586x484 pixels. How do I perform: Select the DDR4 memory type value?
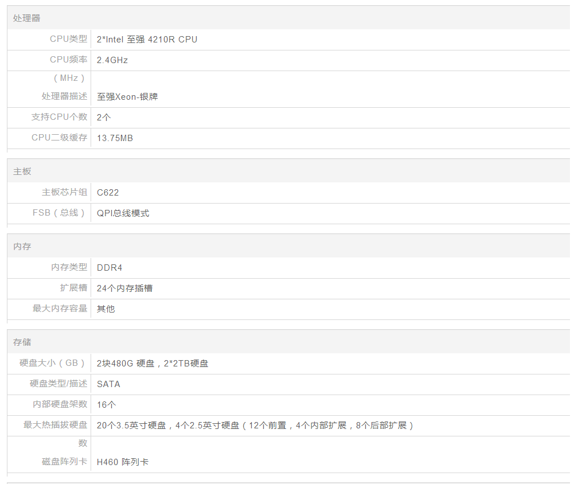110,267
